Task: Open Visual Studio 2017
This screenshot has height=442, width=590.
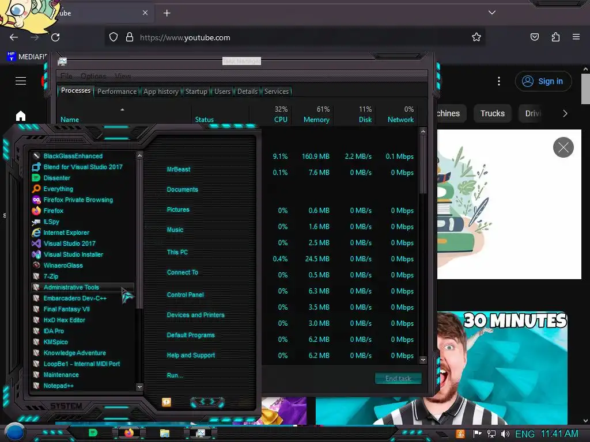Action: [69, 243]
